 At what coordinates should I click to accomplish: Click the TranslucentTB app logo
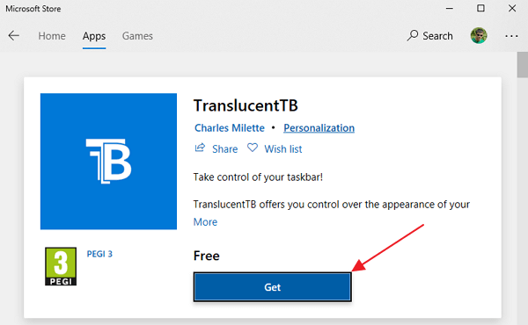coord(108,162)
